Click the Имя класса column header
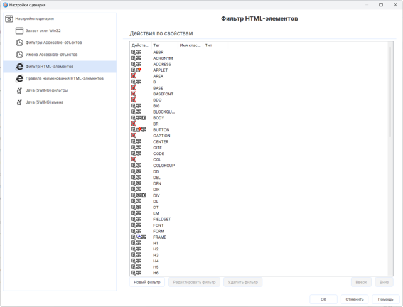Viewport: 403px width, 307px height. tap(190, 46)
